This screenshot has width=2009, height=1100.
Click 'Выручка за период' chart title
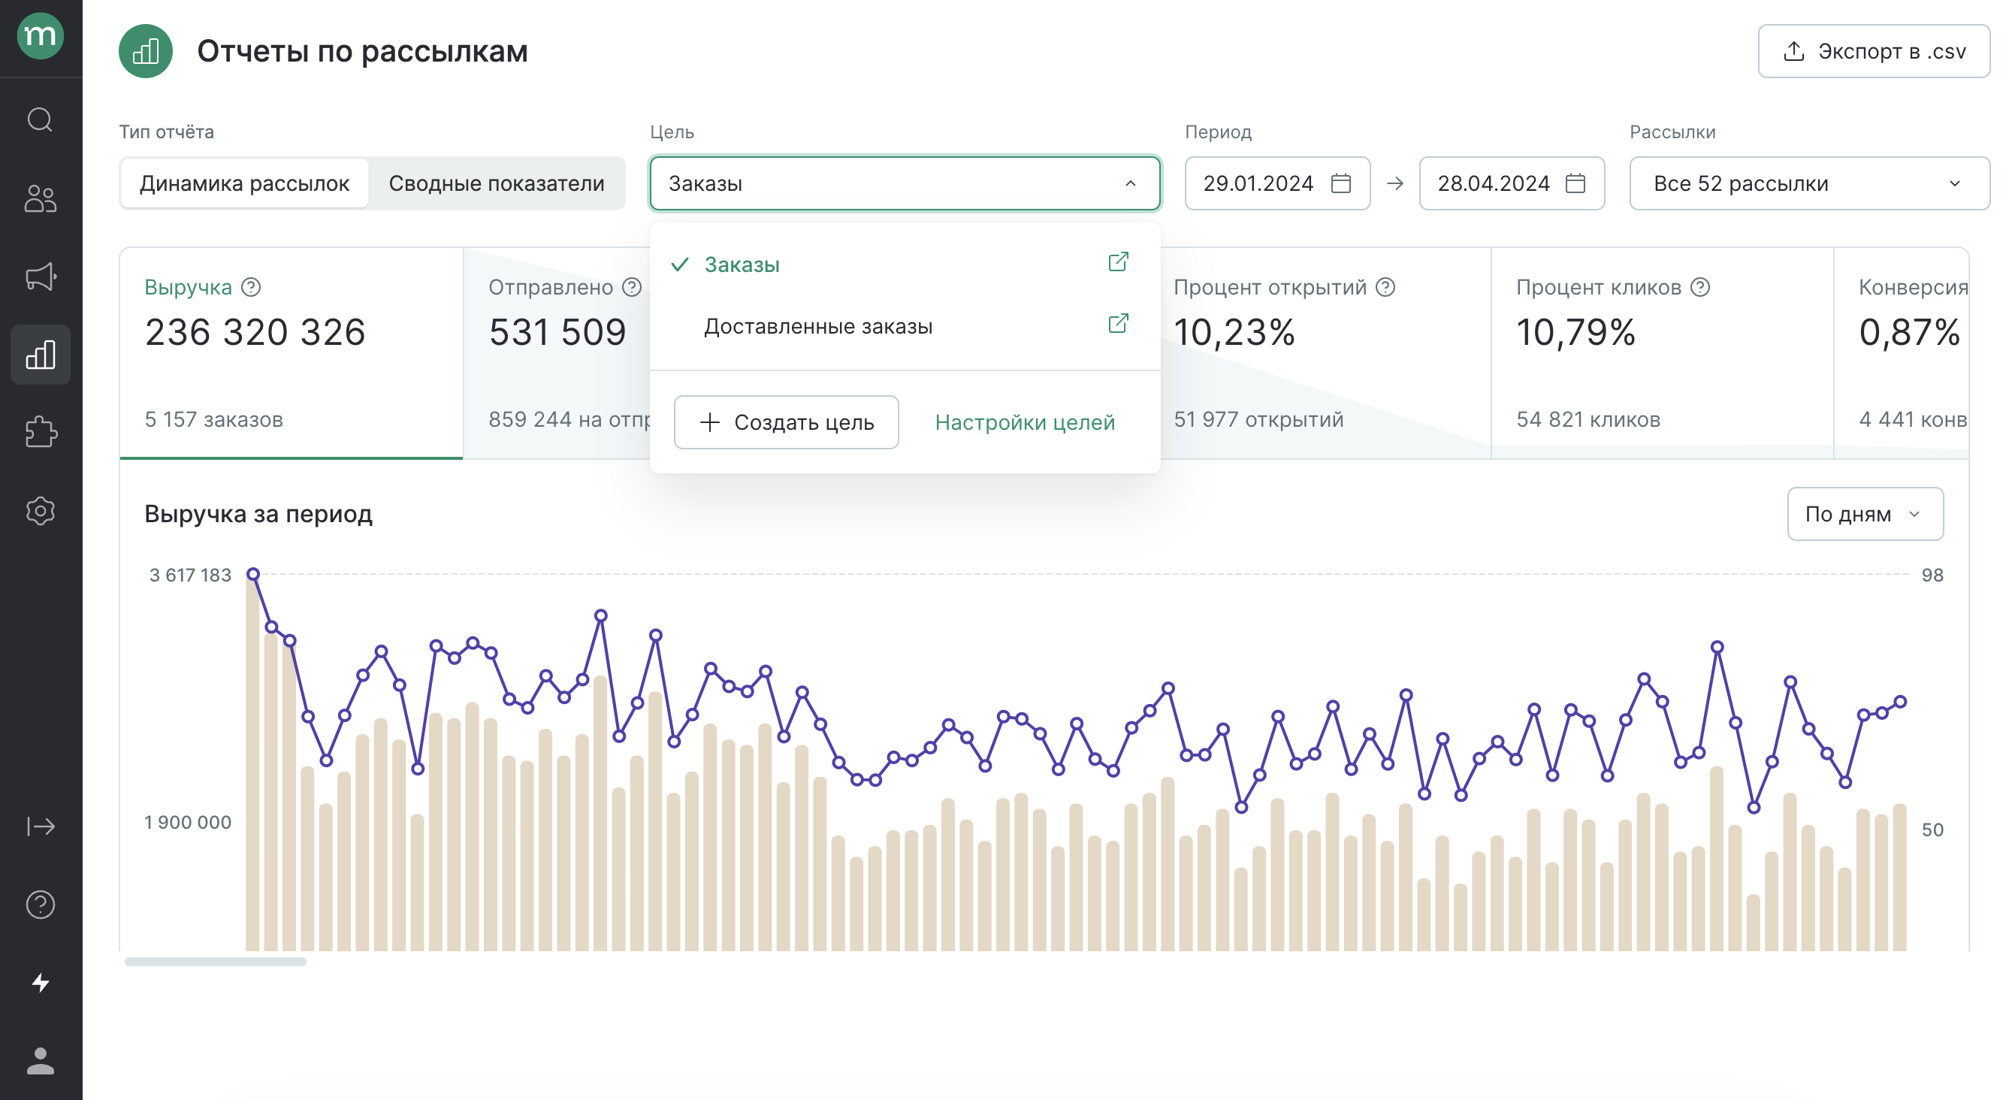tap(258, 514)
